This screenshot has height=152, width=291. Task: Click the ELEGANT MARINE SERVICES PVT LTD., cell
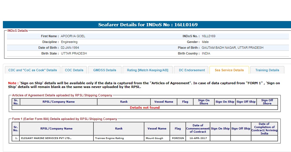click(x=56, y=138)
